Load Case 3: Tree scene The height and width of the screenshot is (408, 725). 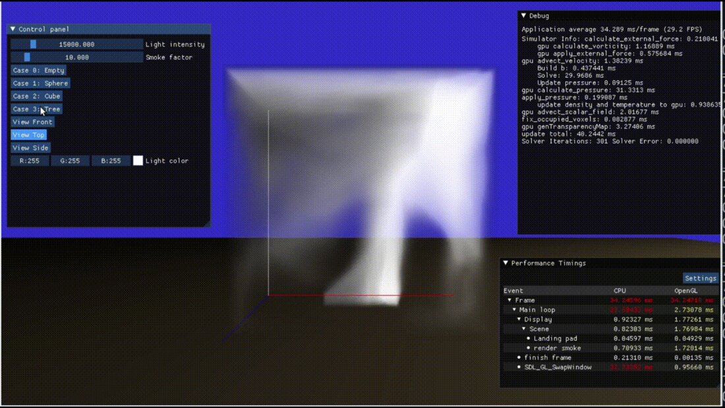pyautogui.click(x=36, y=109)
